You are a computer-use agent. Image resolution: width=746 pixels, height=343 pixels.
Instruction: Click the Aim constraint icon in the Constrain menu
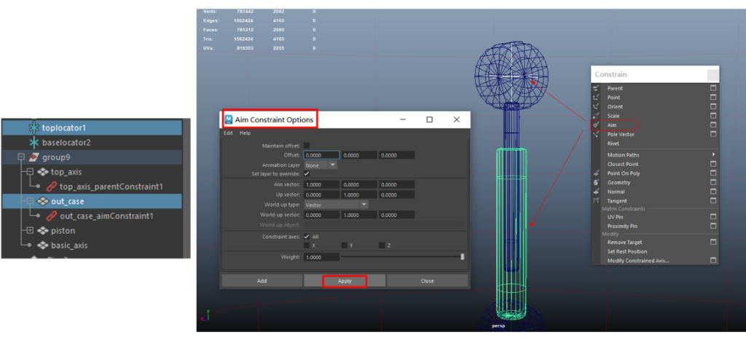point(596,125)
